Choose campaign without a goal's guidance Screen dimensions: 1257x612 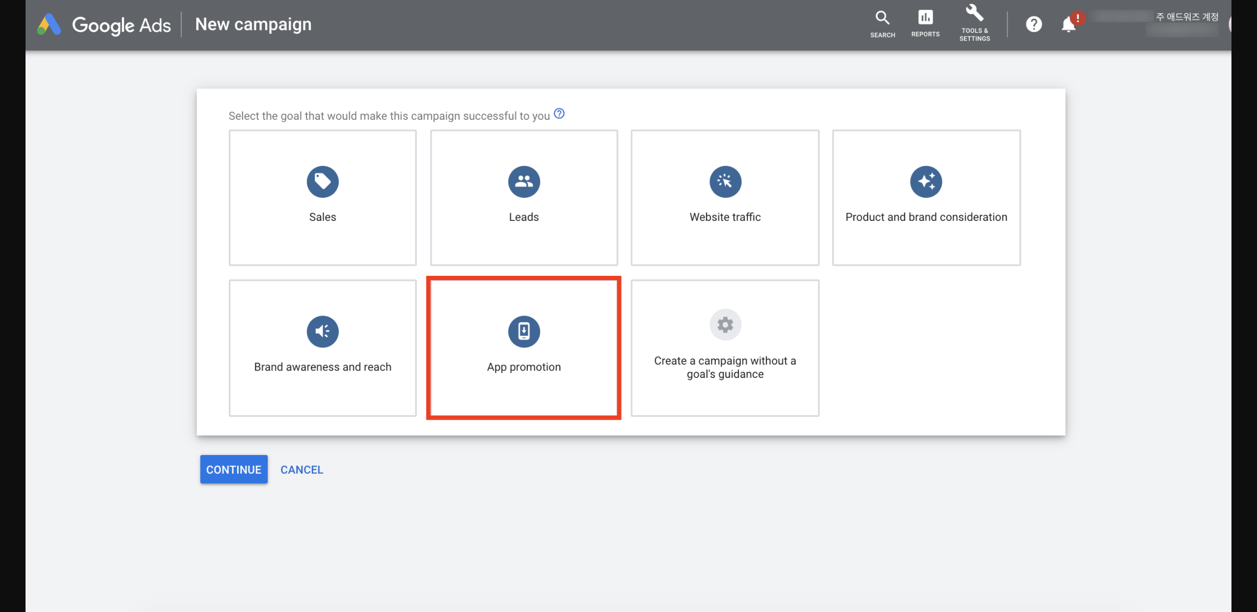click(725, 348)
